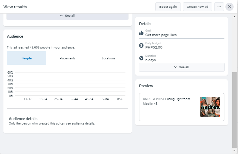
Task: Click the dollar Daily budget icon
Action: [x=141, y=45]
